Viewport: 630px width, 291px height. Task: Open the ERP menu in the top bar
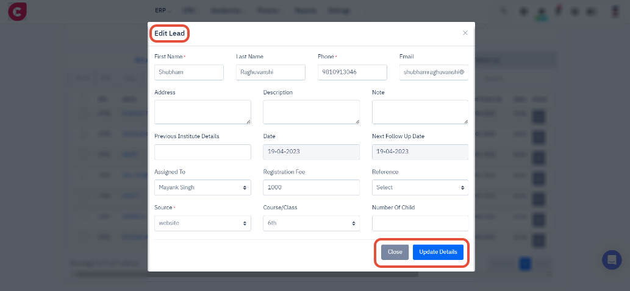point(163,11)
